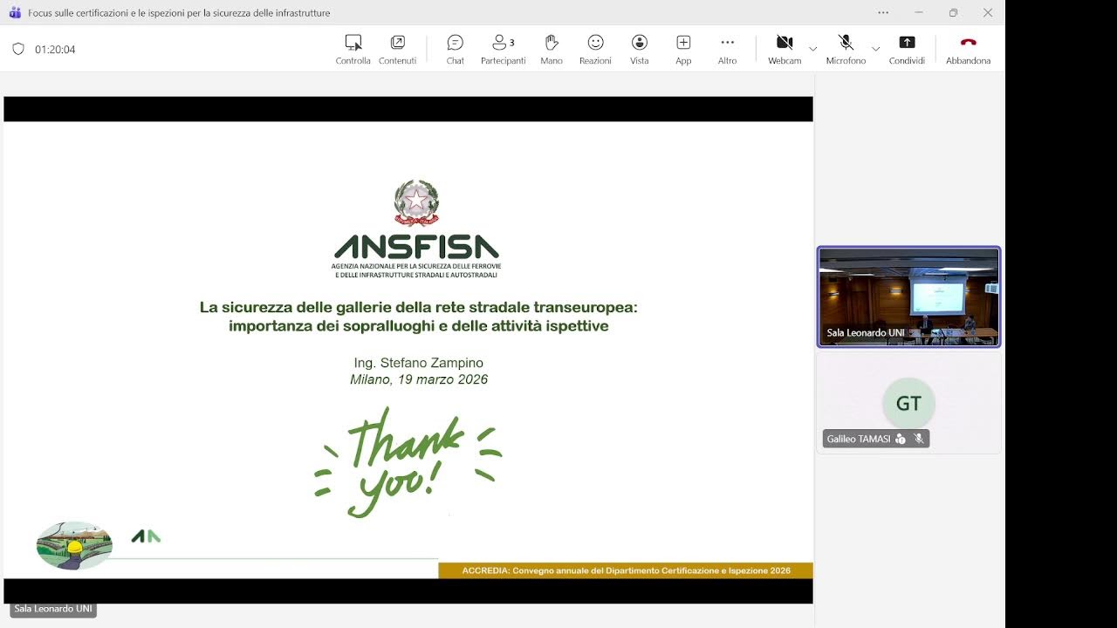The height and width of the screenshot is (628, 1117).
Task: Start sharing with Condividi
Action: point(907,50)
